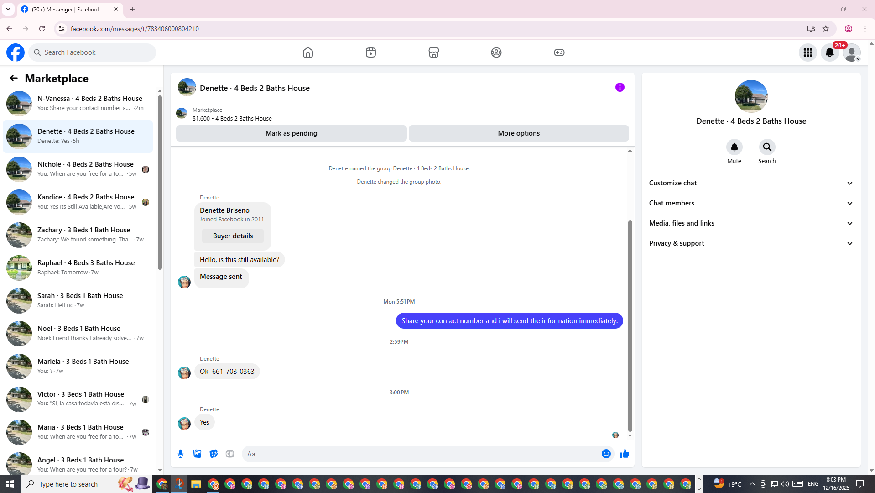
Task: Expand Media, files and links section
Action: pyautogui.click(x=751, y=223)
